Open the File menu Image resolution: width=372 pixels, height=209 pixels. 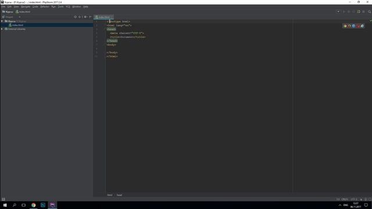coord(3,6)
